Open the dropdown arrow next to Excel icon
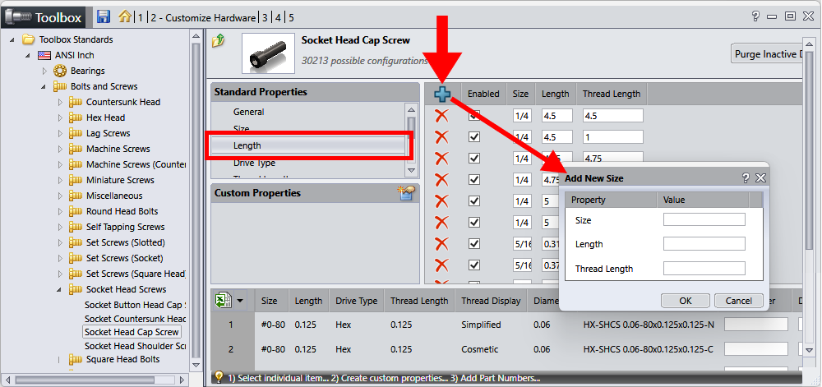Image resolution: width=822 pixels, height=387 pixels. [x=240, y=301]
